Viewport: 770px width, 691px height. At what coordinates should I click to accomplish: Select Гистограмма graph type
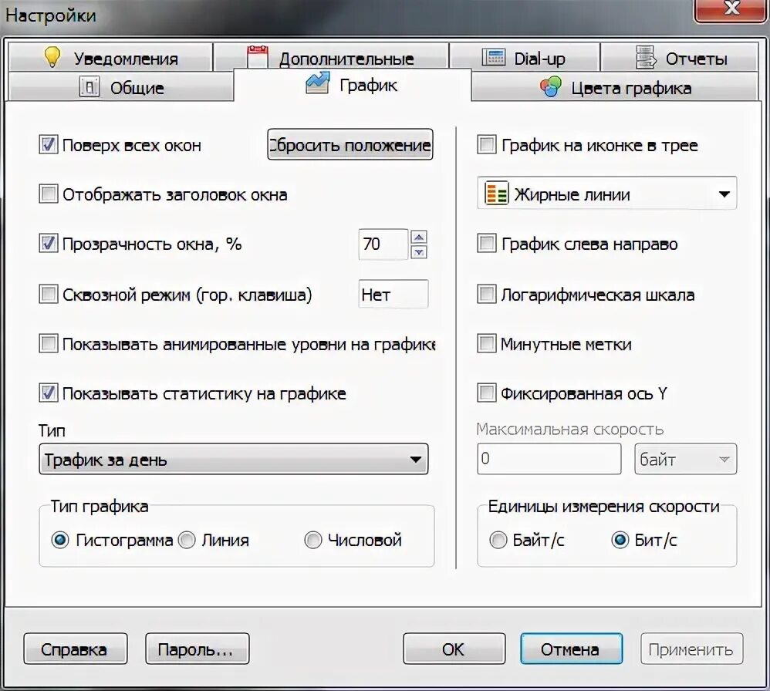60,540
